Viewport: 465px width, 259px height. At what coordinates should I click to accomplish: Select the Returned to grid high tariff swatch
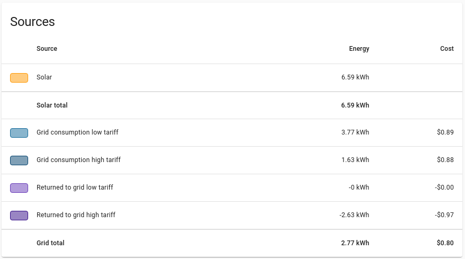tap(19, 216)
